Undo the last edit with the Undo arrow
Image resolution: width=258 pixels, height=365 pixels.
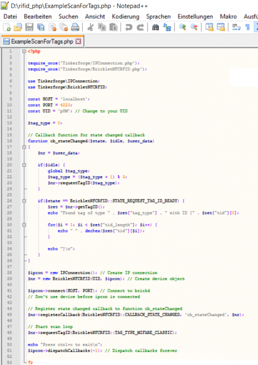[x=129, y=27]
